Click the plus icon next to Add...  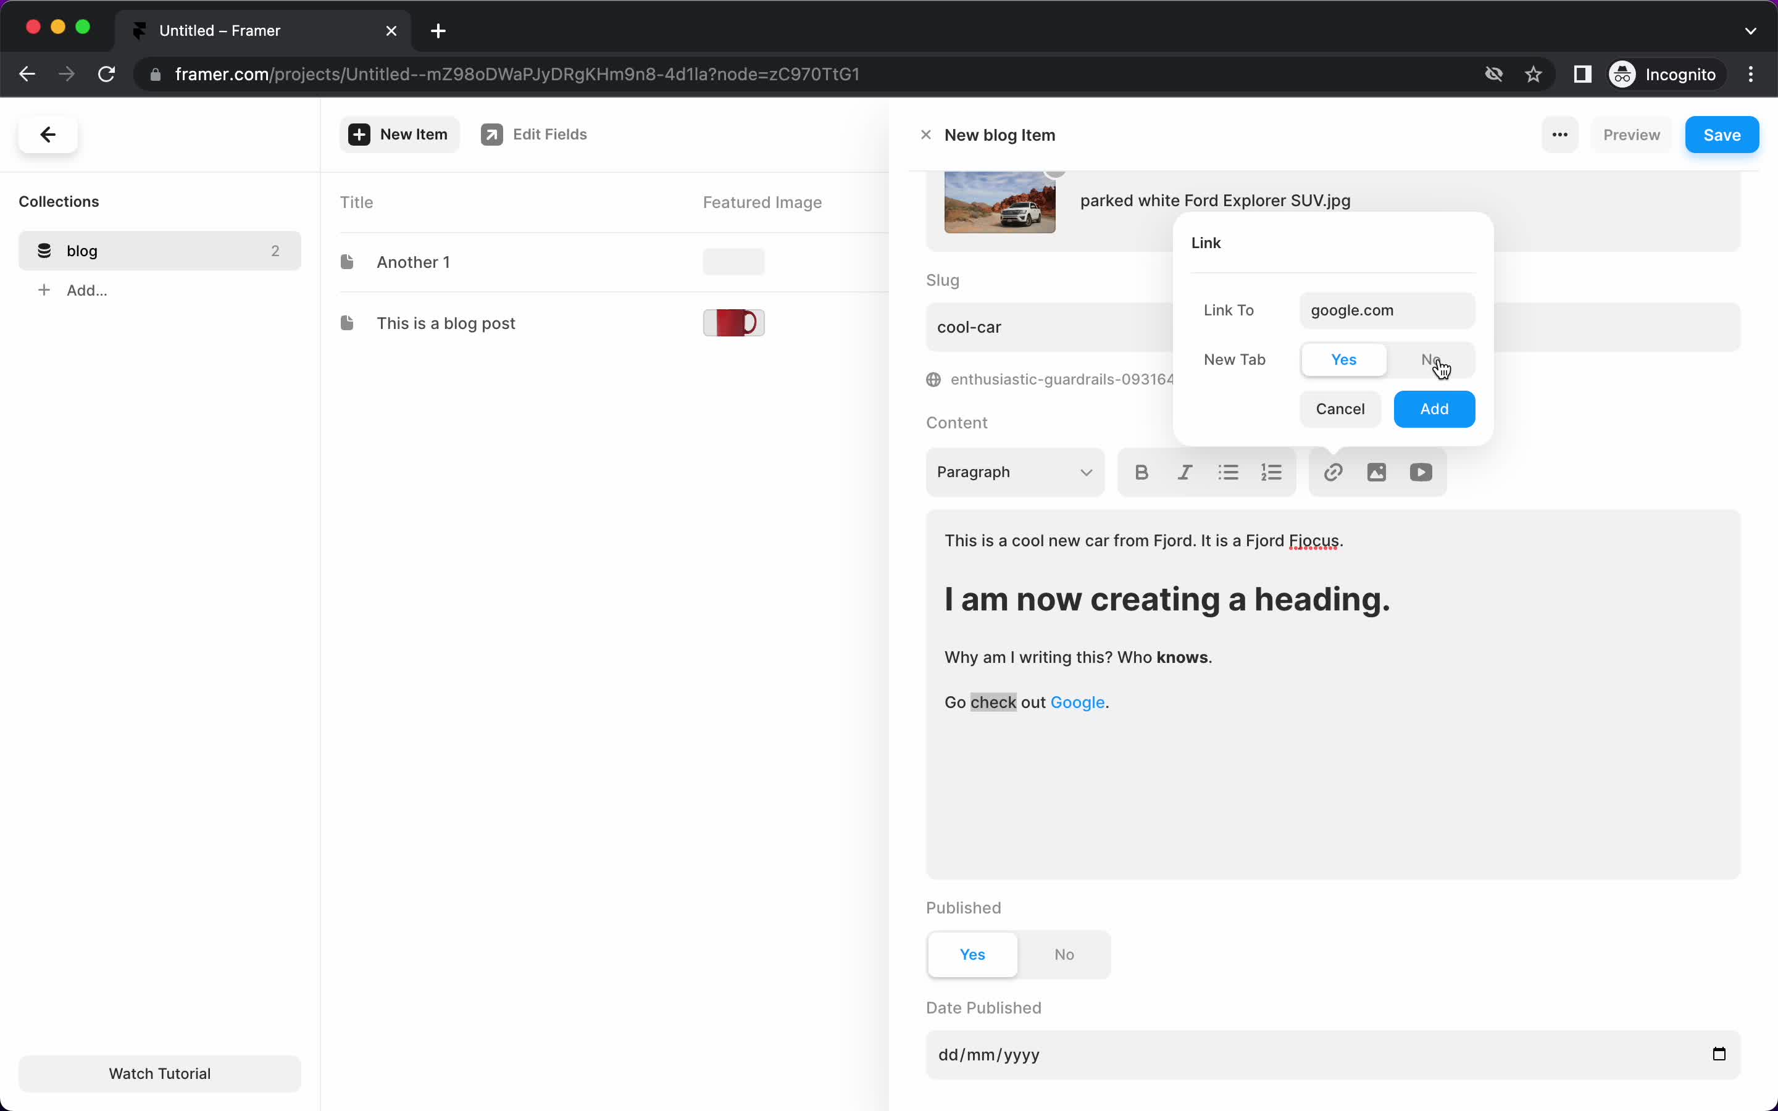(x=44, y=290)
